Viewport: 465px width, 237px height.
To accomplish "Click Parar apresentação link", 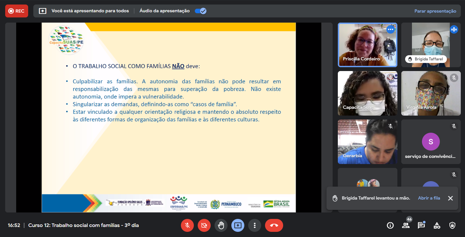I will click(435, 11).
